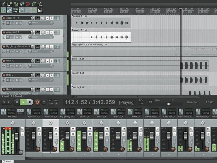Mute the Acoustic 1_1 track
This screenshot has width=217, height=163.
coord(47,18)
